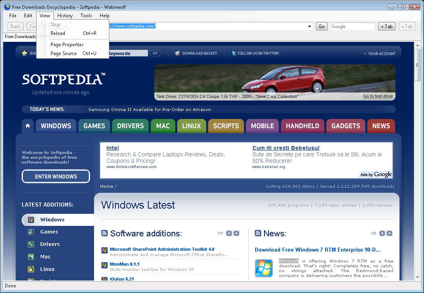Click the Back navigation button
Viewport: 424px width, 293px height.
click(15, 26)
